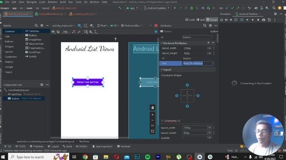
Task: Toggle design view options eye icon
Action: (x=53, y=32)
